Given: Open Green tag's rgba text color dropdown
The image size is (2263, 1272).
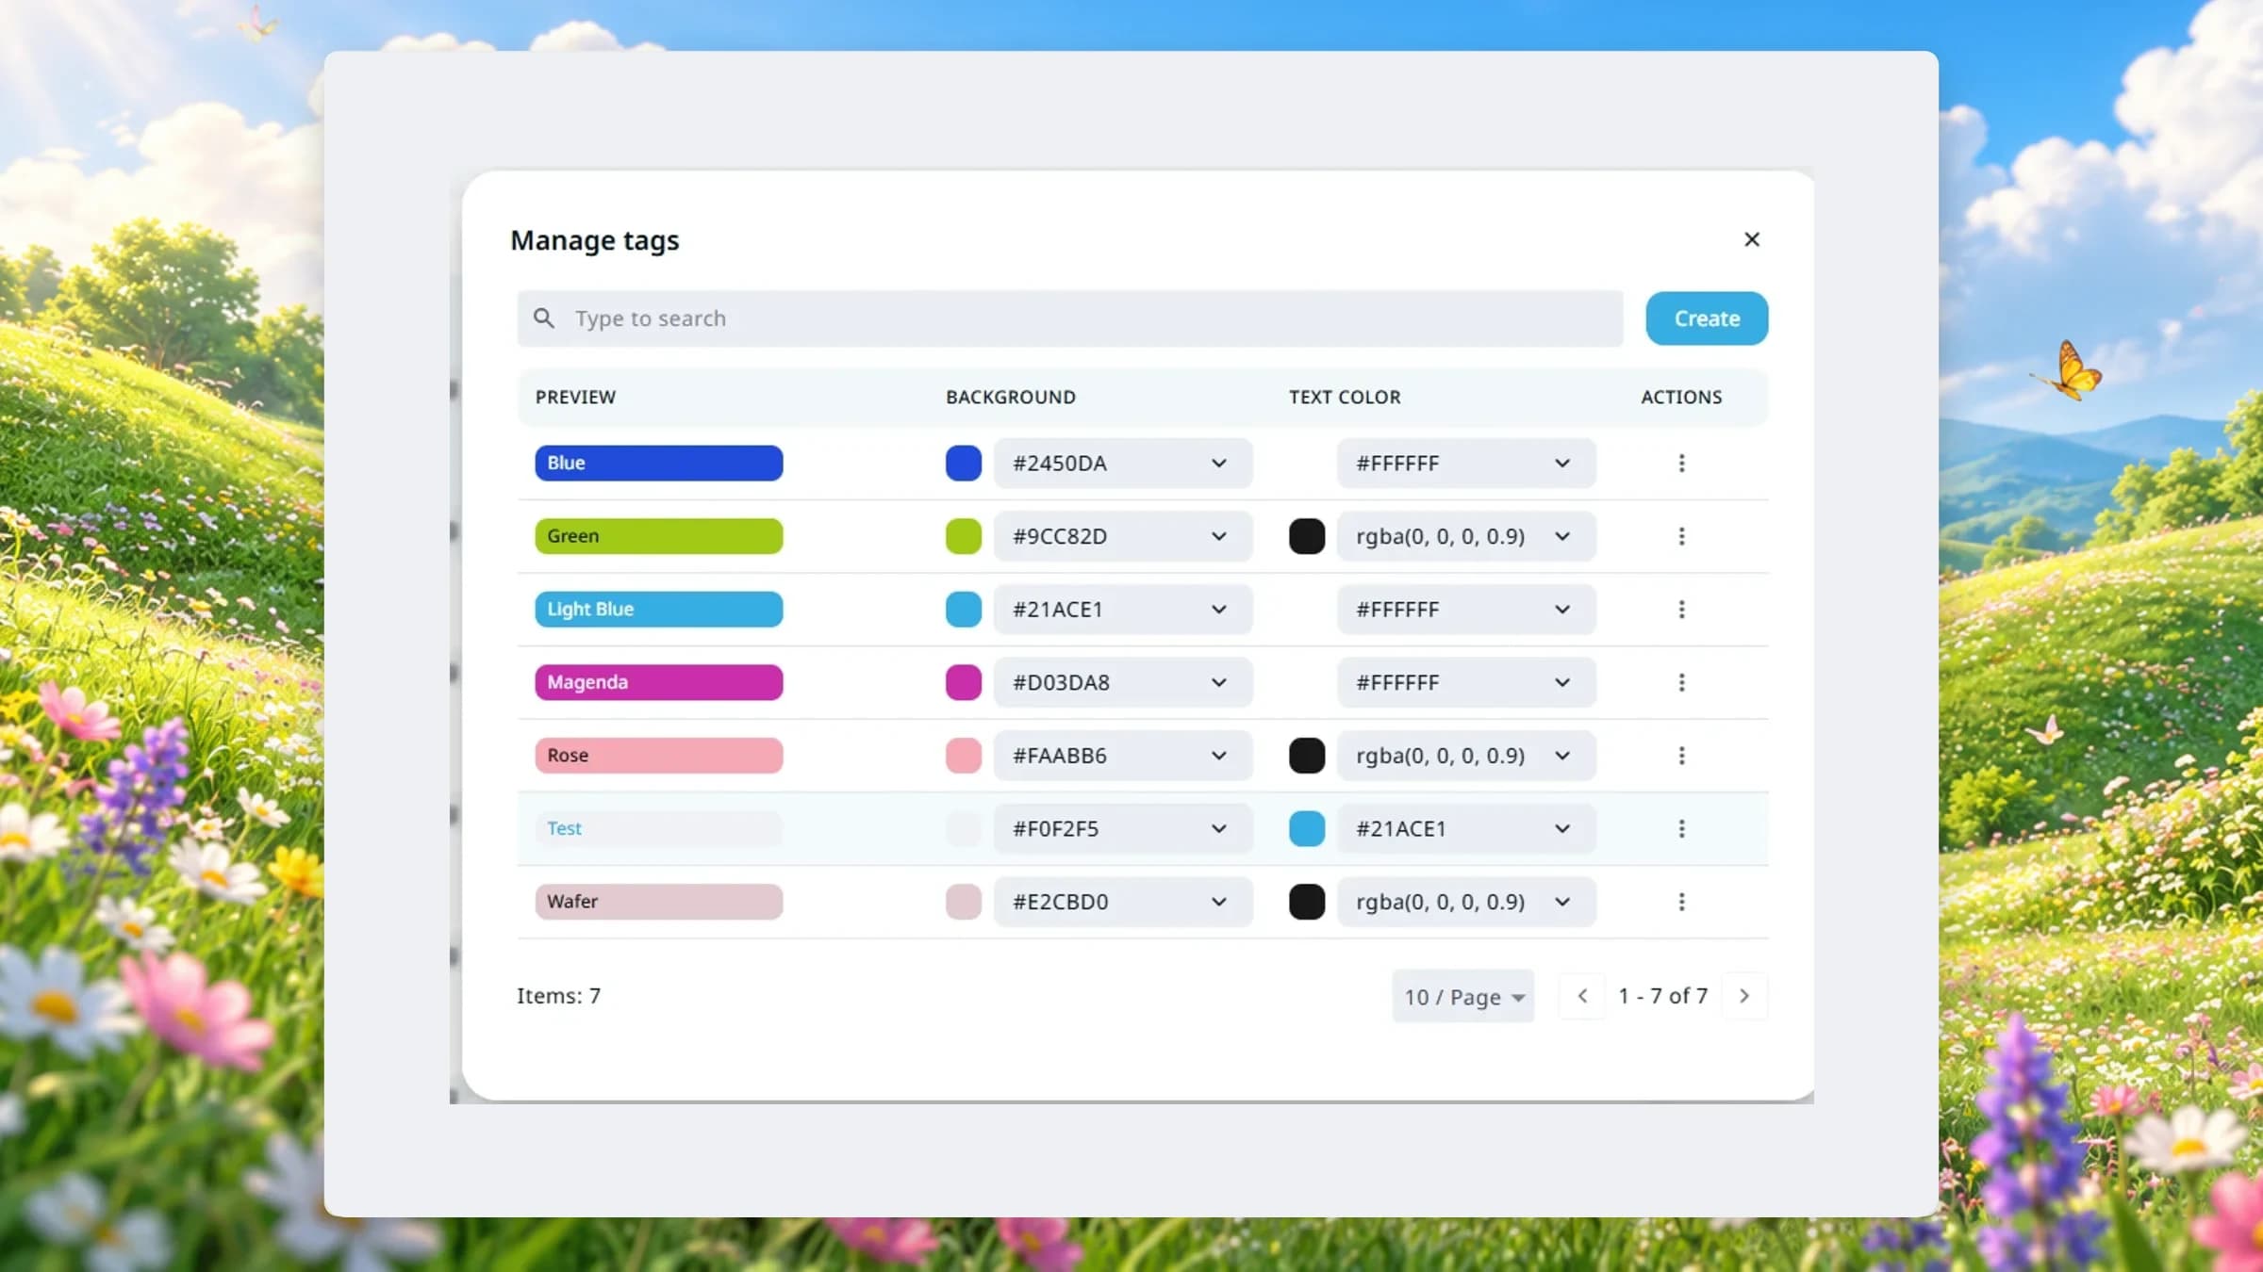Looking at the screenshot, I should click(x=1466, y=536).
